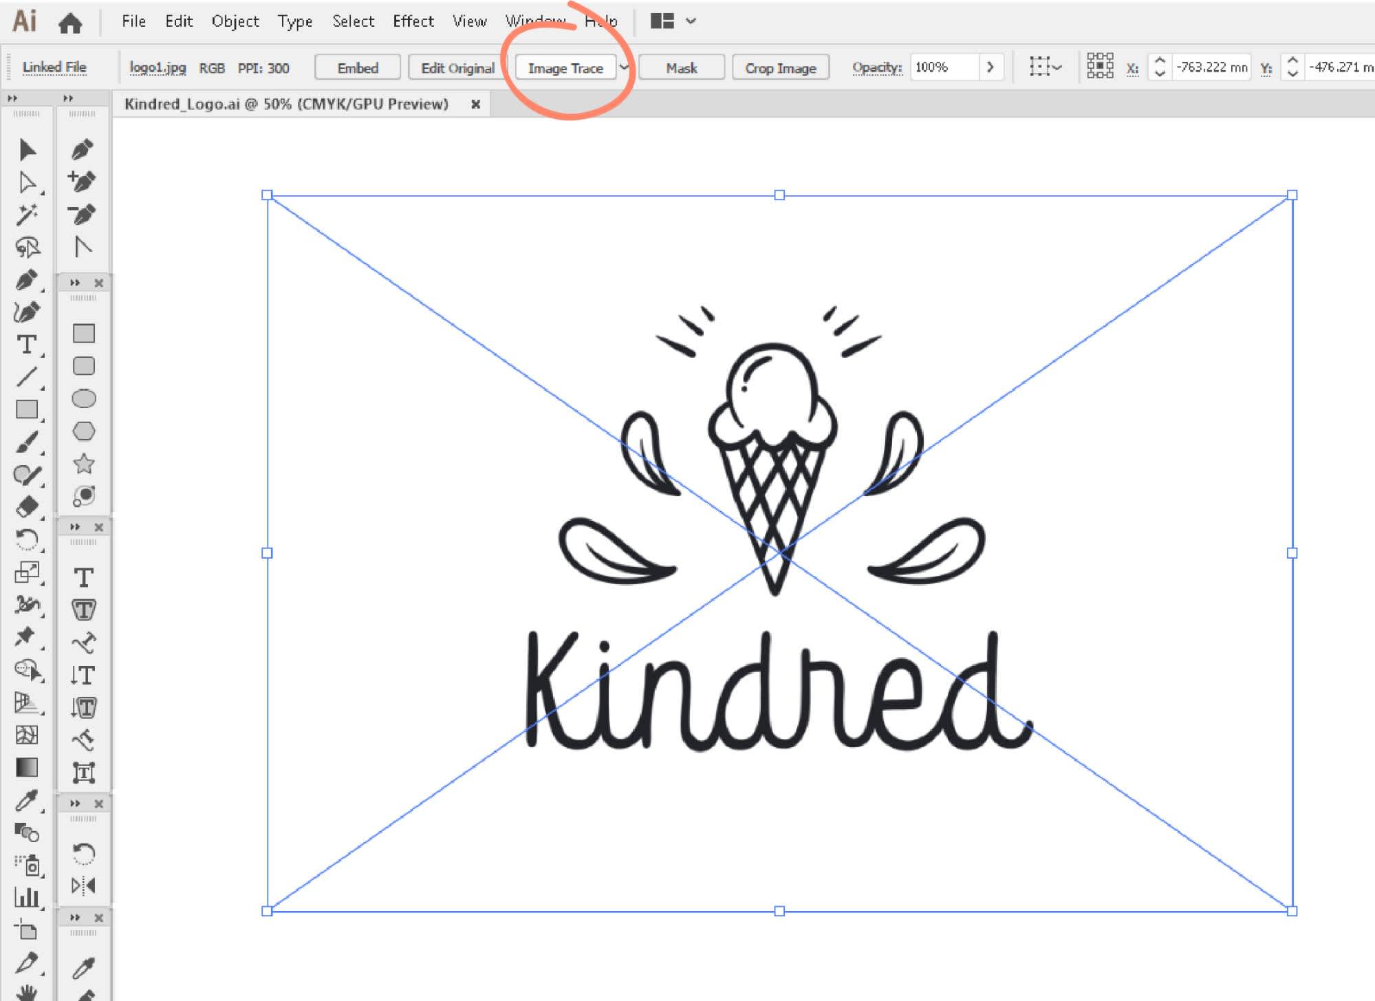Select the Reflect tool

pos(83,885)
